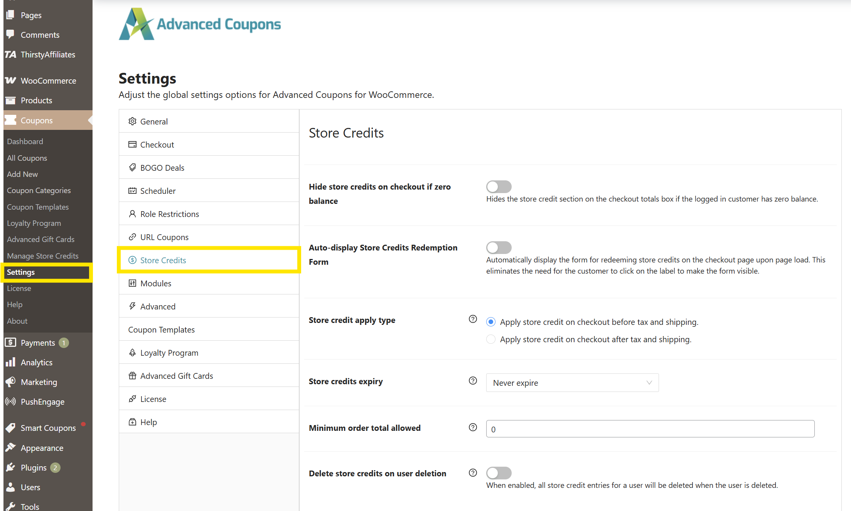The height and width of the screenshot is (511, 851).
Task: Open the BOGO Deals tab
Action: [209, 168]
